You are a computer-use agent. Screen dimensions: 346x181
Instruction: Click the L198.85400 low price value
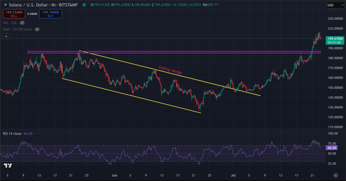coord(141,5)
